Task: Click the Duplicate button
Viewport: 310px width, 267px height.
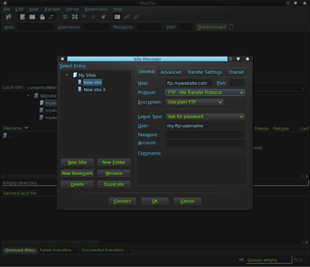Action: point(114,184)
